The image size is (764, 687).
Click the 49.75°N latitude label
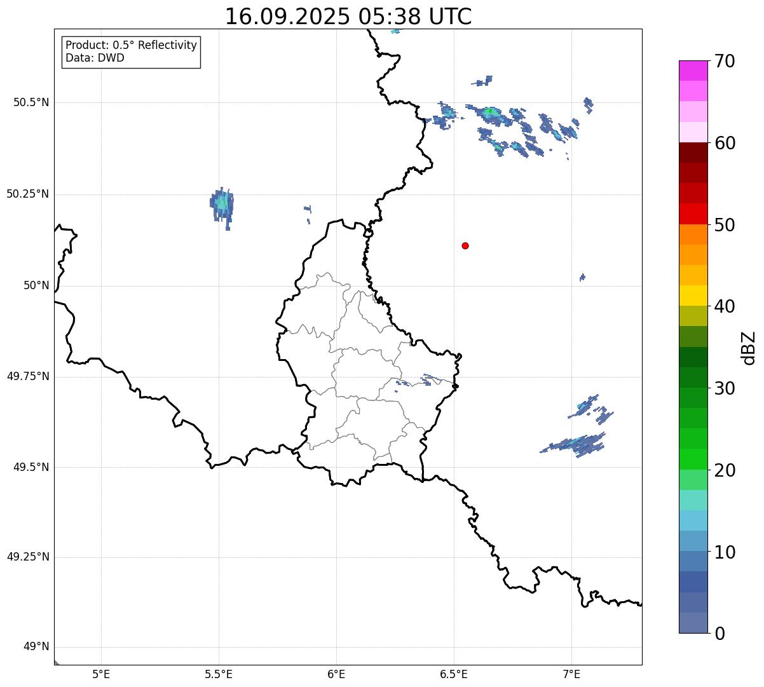[x=27, y=376]
